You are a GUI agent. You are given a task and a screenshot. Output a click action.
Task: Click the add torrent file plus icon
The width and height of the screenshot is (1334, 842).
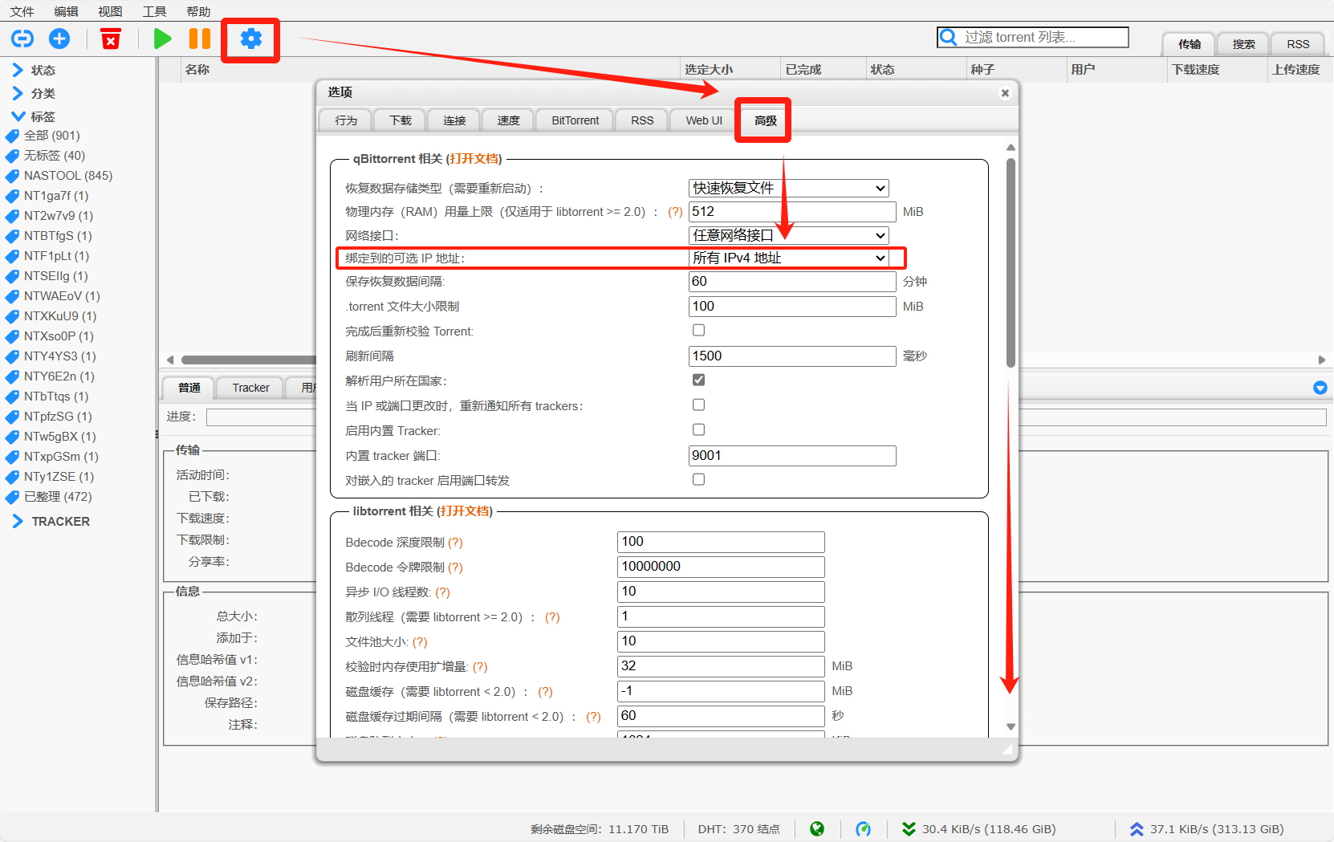click(x=59, y=39)
